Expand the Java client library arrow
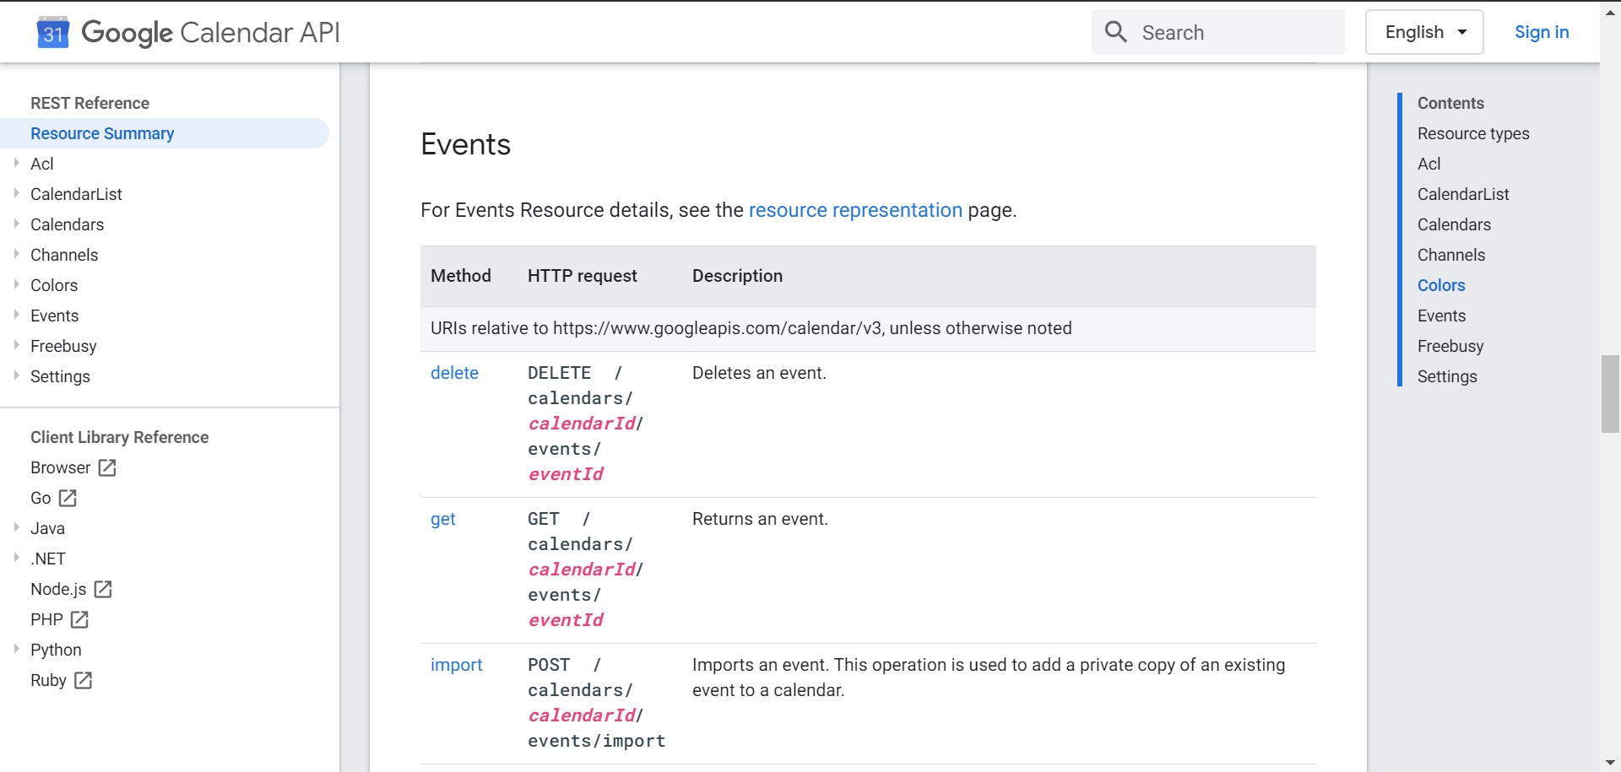 [x=16, y=527]
